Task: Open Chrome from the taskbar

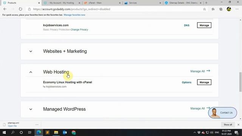Action: click(x=74, y=133)
